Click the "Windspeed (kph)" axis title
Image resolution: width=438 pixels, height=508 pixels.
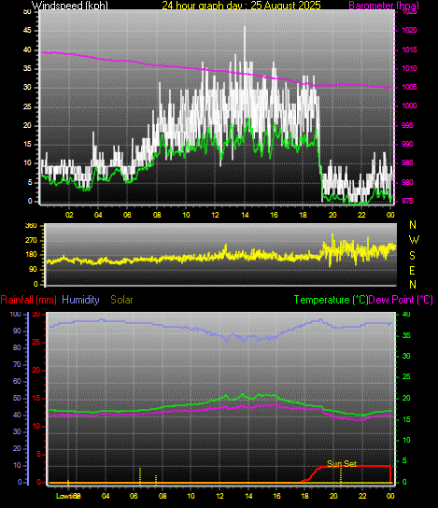tap(70, 6)
